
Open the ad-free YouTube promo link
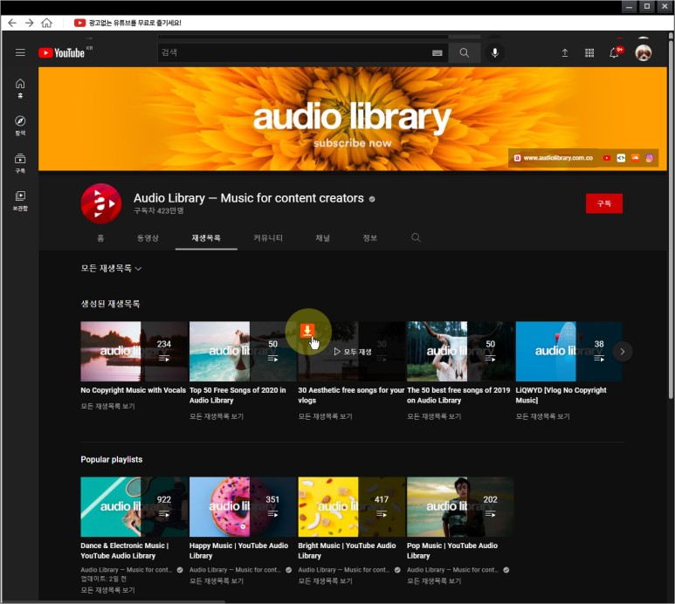(134, 23)
